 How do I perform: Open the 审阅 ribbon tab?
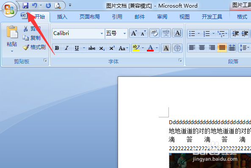coord(162,16)
